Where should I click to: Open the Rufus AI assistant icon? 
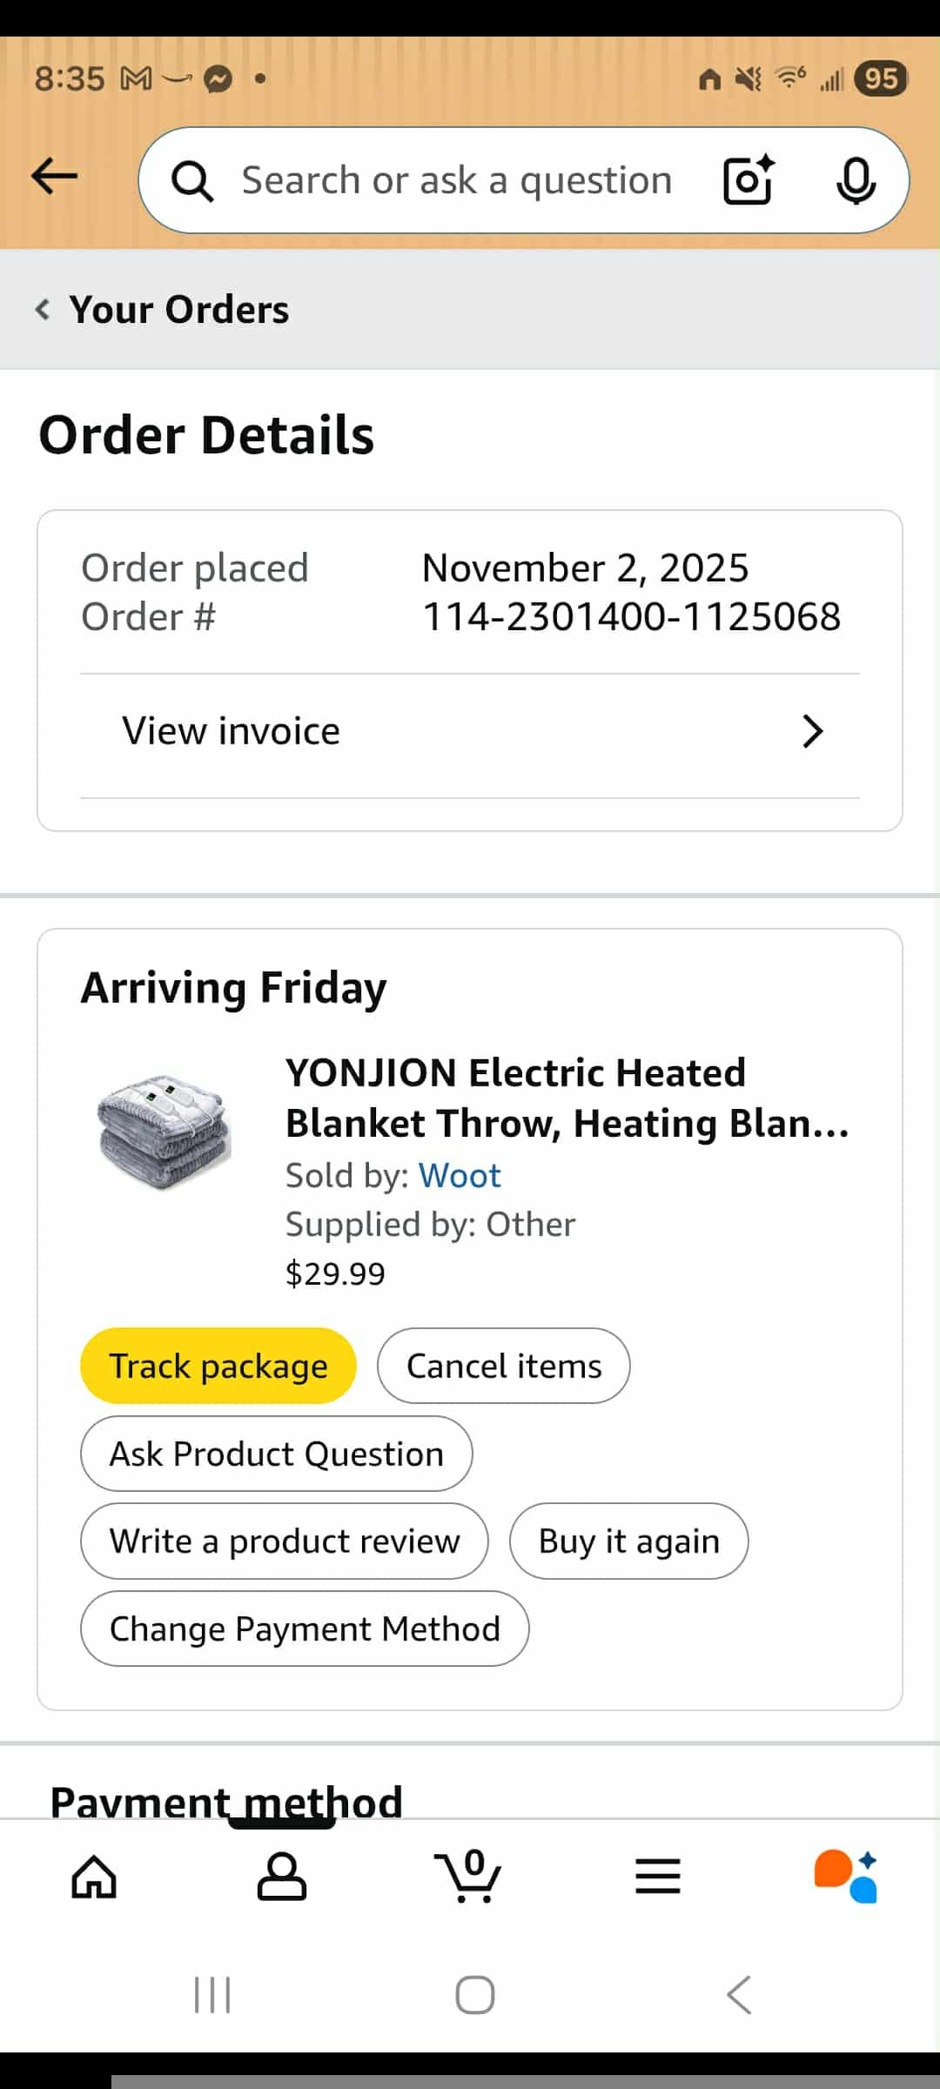[x=845, y=1876]
